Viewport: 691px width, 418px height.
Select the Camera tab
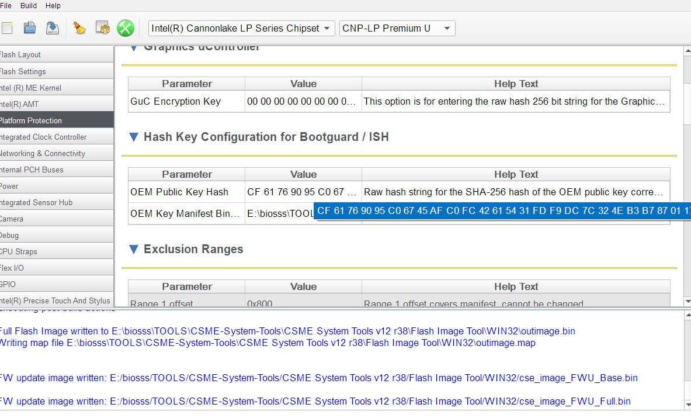(x=57, y=219)
